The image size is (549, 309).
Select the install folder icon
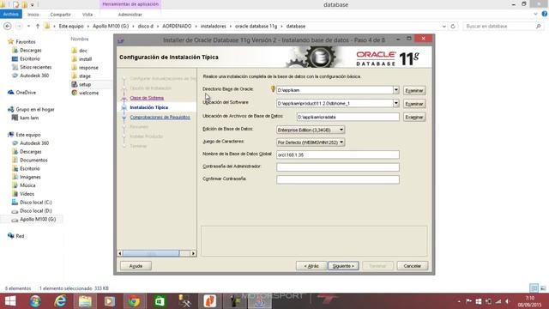(75, 59)
